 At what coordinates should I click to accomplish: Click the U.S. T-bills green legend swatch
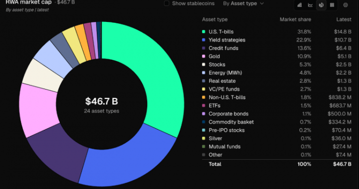pos(203,32)
